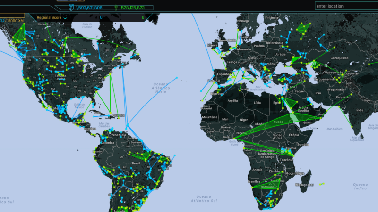
Task: Click the Colômbia map label
Action: 108,143
